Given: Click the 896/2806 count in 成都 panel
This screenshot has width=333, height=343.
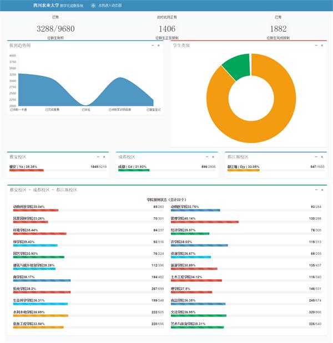Looking at the screenshot, I should [209, 167].
